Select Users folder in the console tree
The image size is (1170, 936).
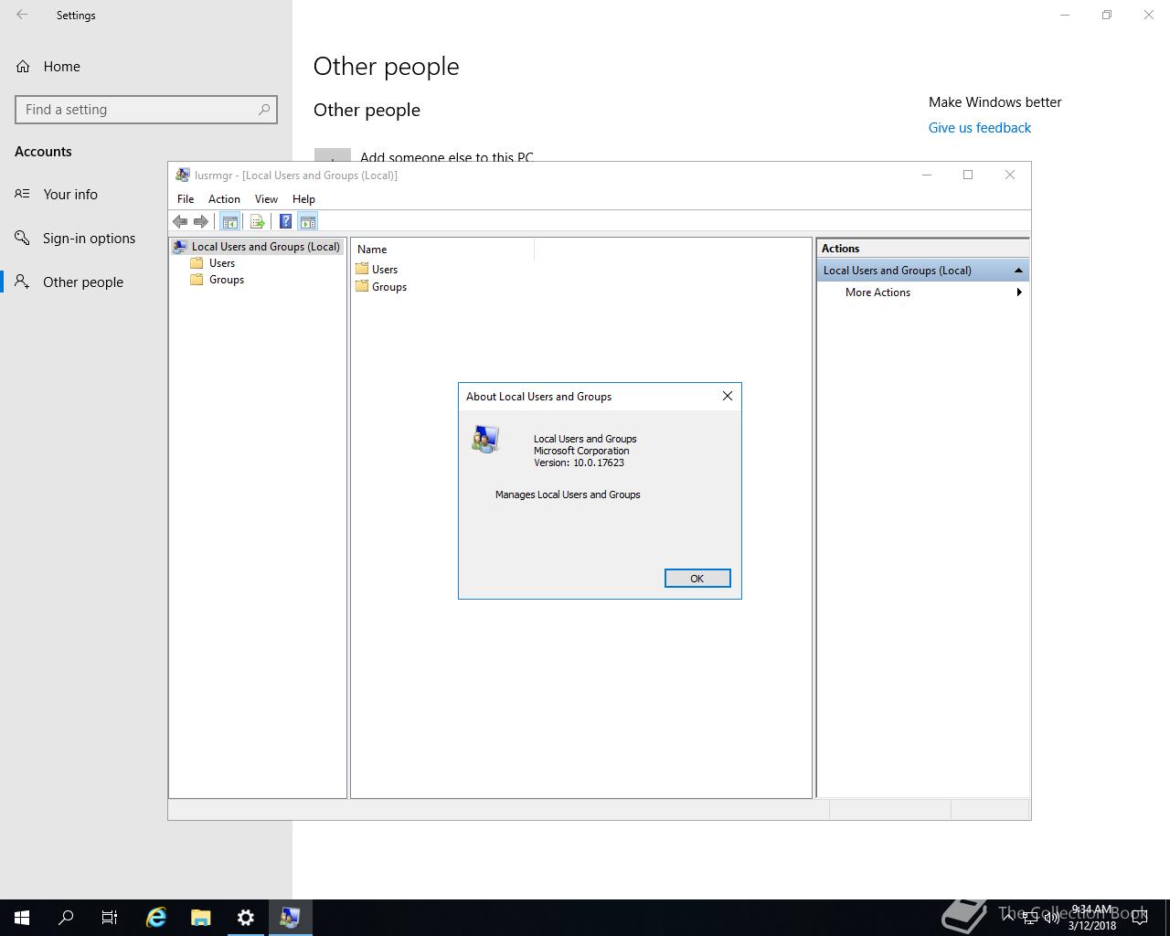(x=213, y=263)
